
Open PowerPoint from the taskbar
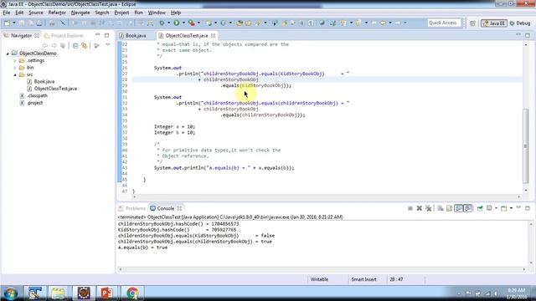click(x=106, y=293)
